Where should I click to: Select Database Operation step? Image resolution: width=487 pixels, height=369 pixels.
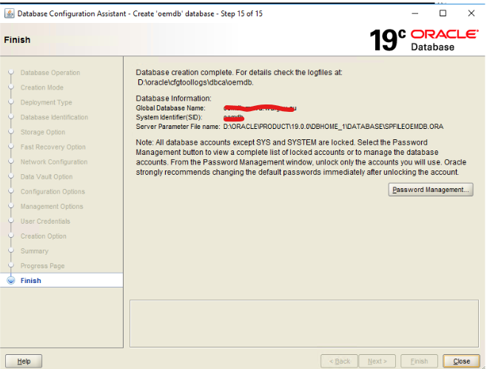point(50,73)
